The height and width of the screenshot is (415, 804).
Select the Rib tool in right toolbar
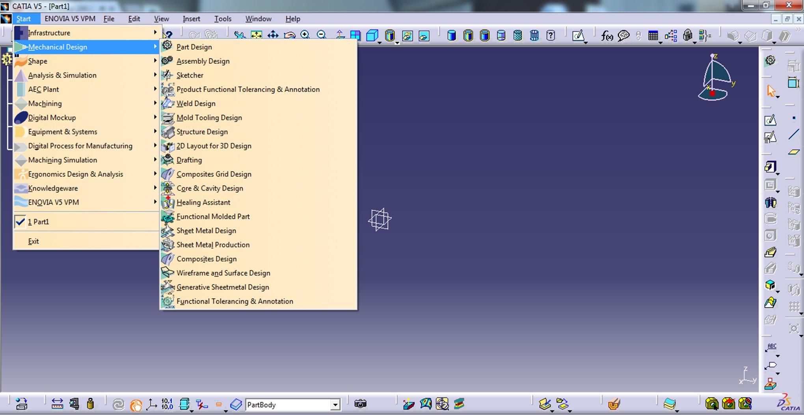(x=770, y=252)
